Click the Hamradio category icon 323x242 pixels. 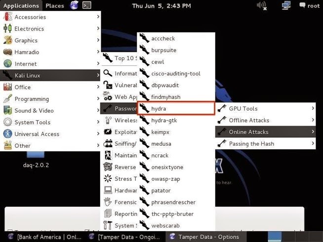7,52
